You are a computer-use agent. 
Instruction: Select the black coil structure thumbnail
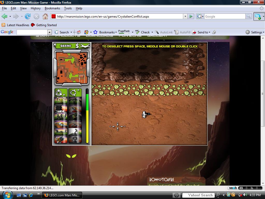[61, 109]
